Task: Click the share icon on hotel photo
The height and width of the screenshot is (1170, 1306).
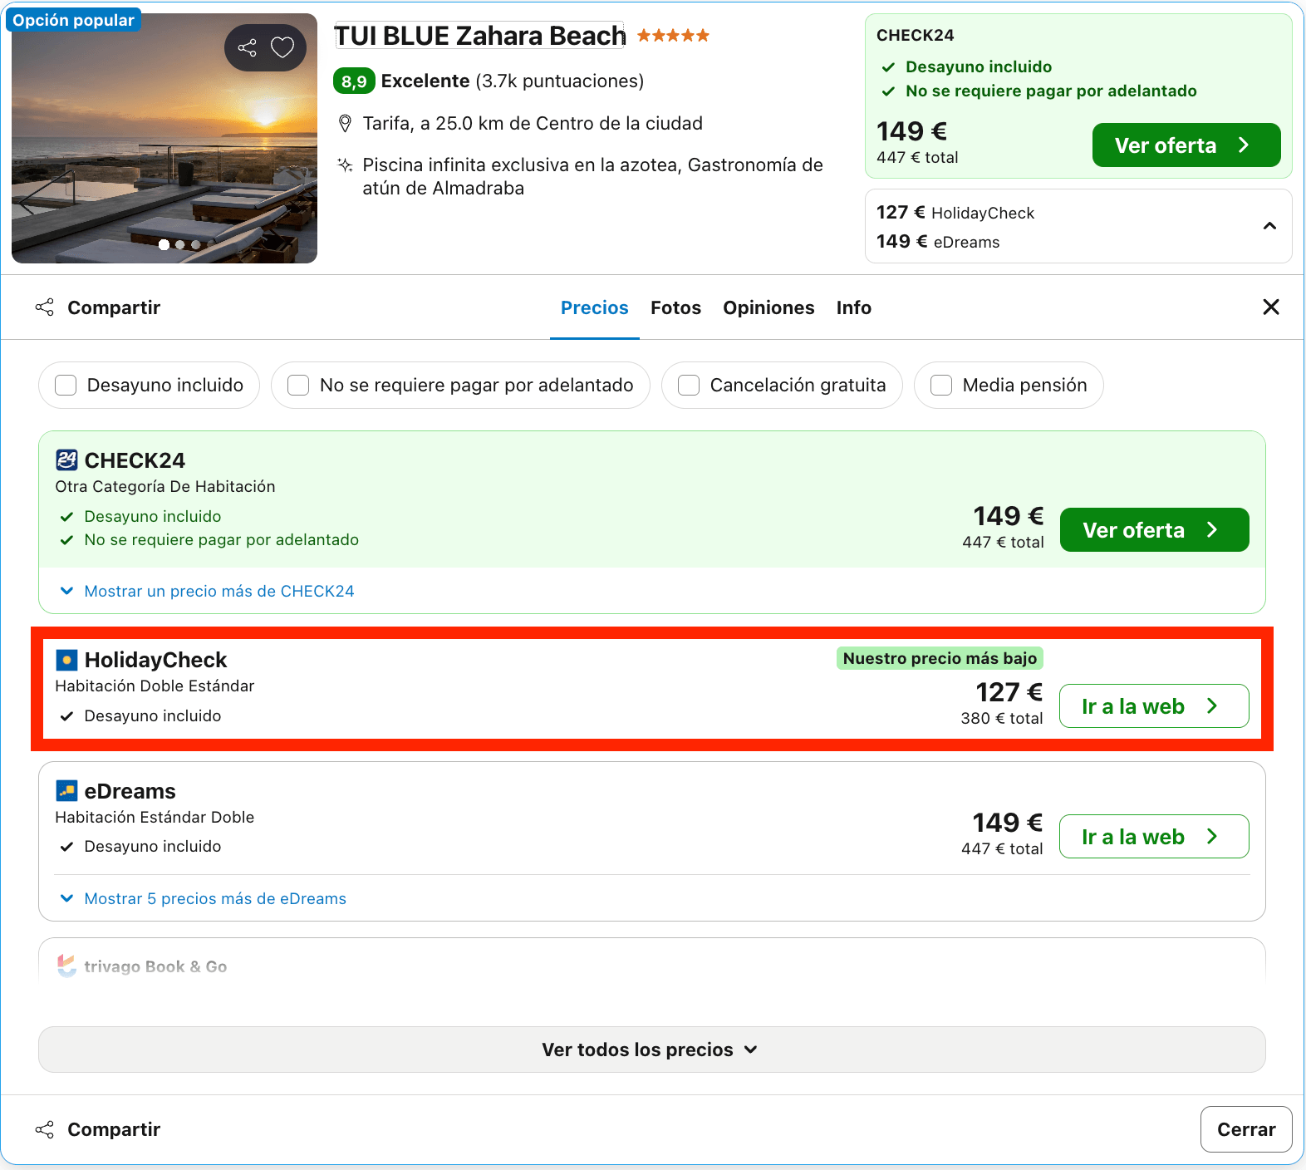Action: click(247, 47)
